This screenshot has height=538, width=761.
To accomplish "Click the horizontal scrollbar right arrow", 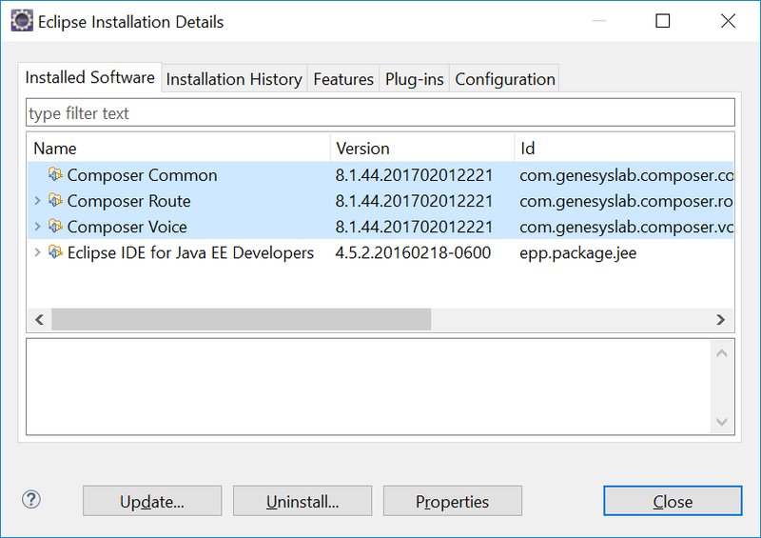I will tap(721, 320).
